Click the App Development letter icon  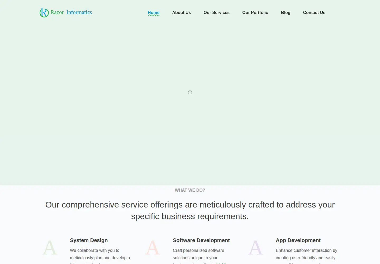tap(256, 248)
